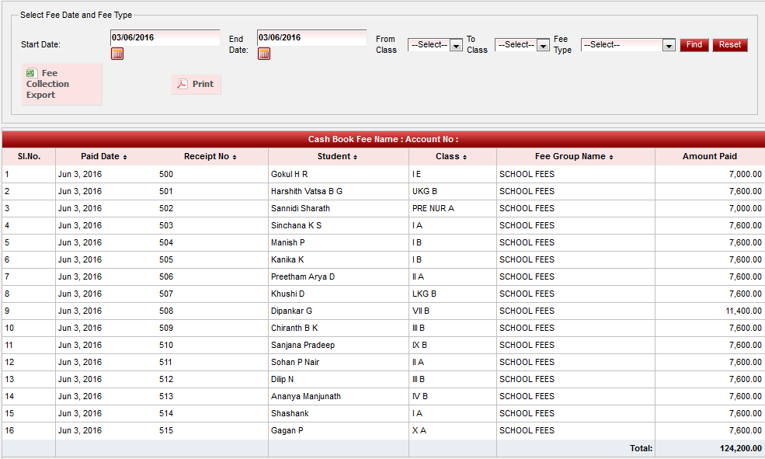765x459 pixels.
Task: Select the row for student Gokul H R
Action: point(289,174)
